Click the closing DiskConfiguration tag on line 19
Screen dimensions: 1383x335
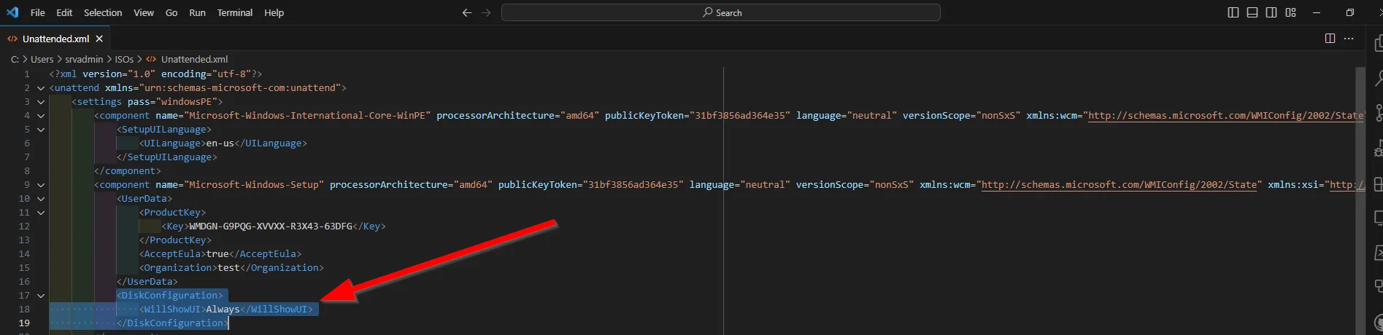(x=172, y=323)
